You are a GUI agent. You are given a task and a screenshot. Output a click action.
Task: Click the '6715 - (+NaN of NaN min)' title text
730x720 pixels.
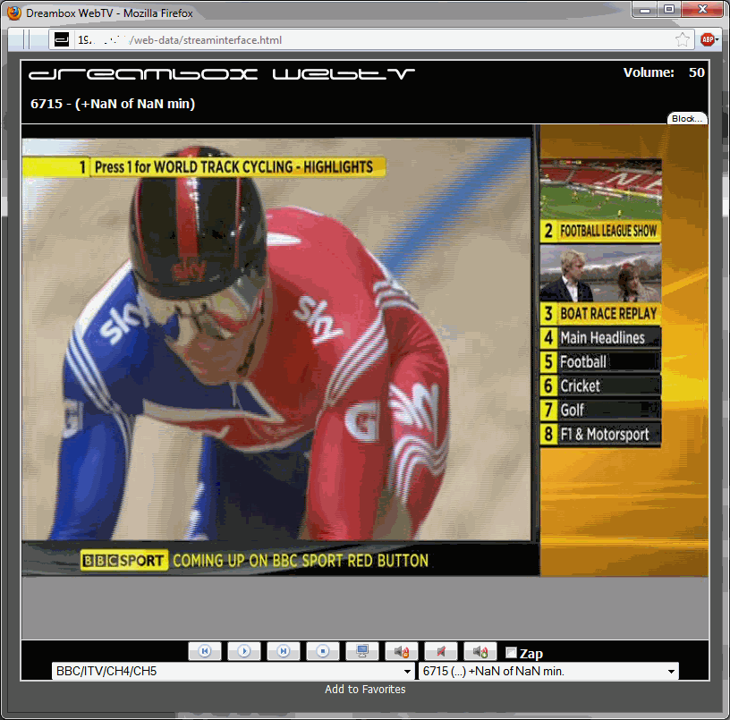[113, 104]
